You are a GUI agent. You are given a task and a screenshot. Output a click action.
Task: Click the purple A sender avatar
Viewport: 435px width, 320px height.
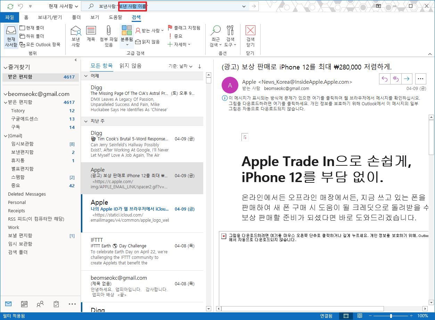tap(230, 85)
